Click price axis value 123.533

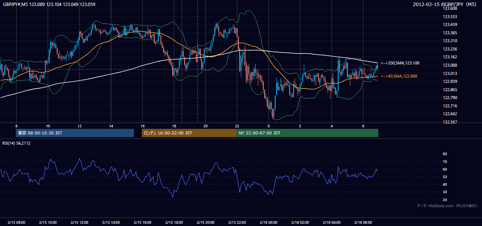click(450, 17)
